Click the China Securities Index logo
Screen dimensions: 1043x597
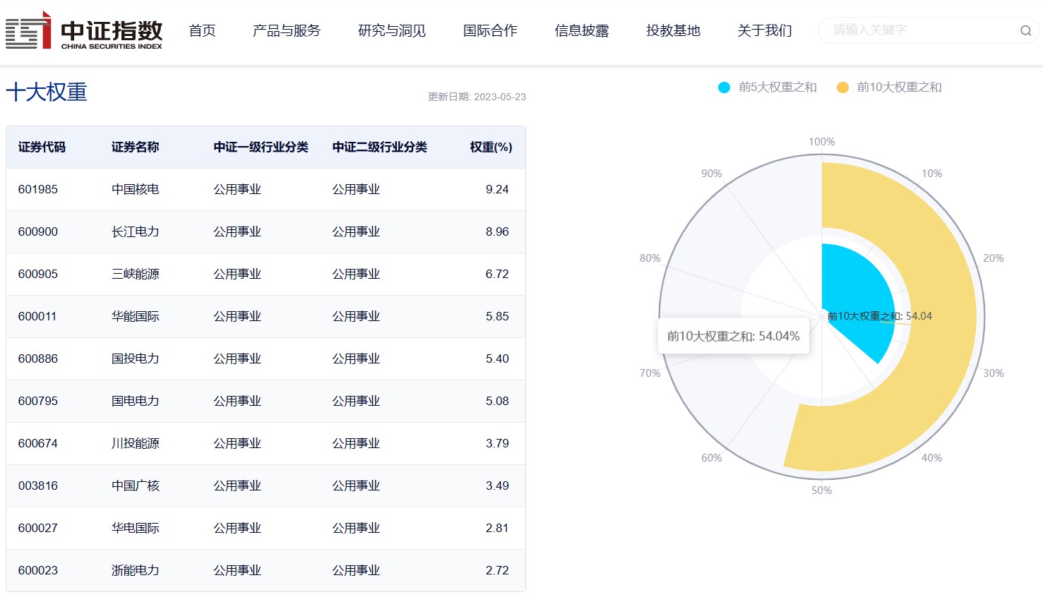[x=84, y=30]
